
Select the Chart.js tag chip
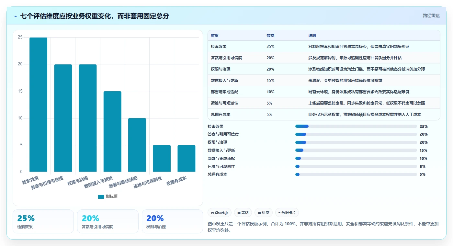point(220,213)
